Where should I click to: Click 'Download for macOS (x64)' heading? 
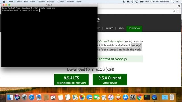click(x=91, y=69)
